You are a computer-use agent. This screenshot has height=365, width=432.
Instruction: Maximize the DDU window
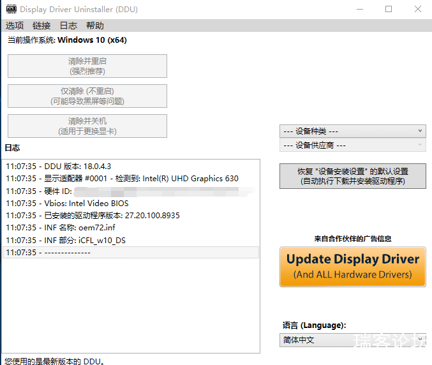pyautogui.click(x=389, y=10)
